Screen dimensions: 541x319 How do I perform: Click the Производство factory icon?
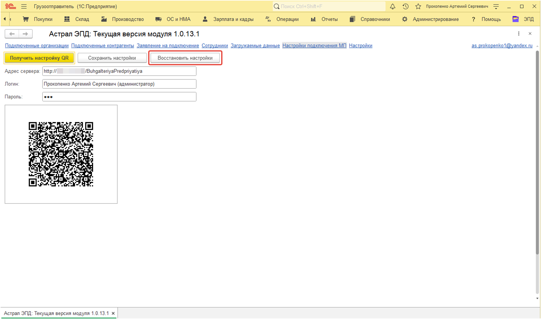coord(104,19)
